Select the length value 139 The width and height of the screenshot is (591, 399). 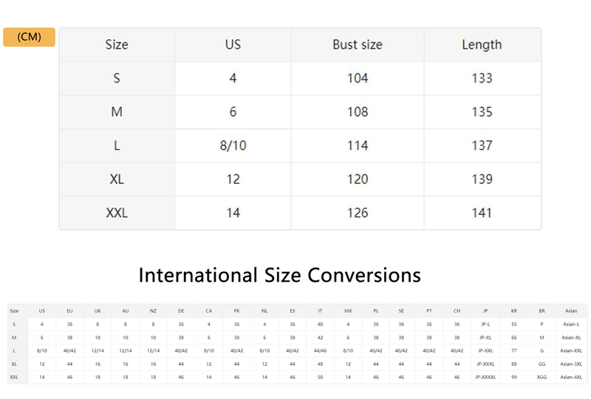482,180
